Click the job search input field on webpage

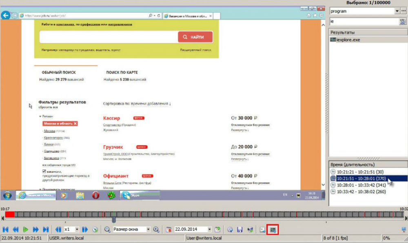pos(109,37)
